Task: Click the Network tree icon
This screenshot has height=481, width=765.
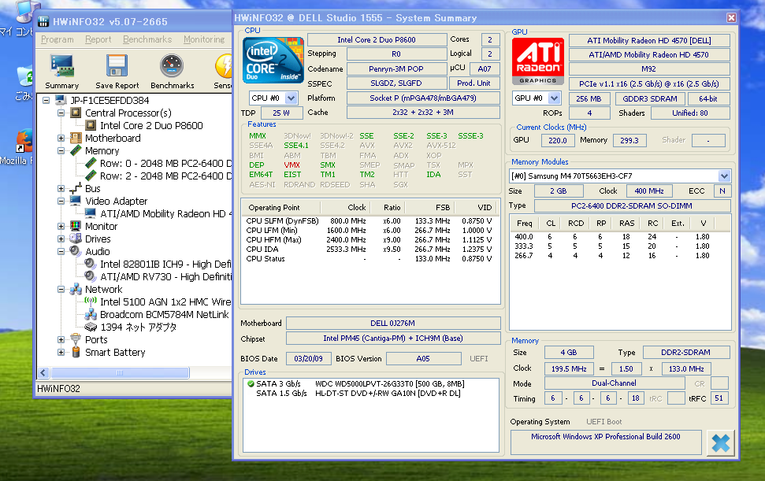Action: 76,289
